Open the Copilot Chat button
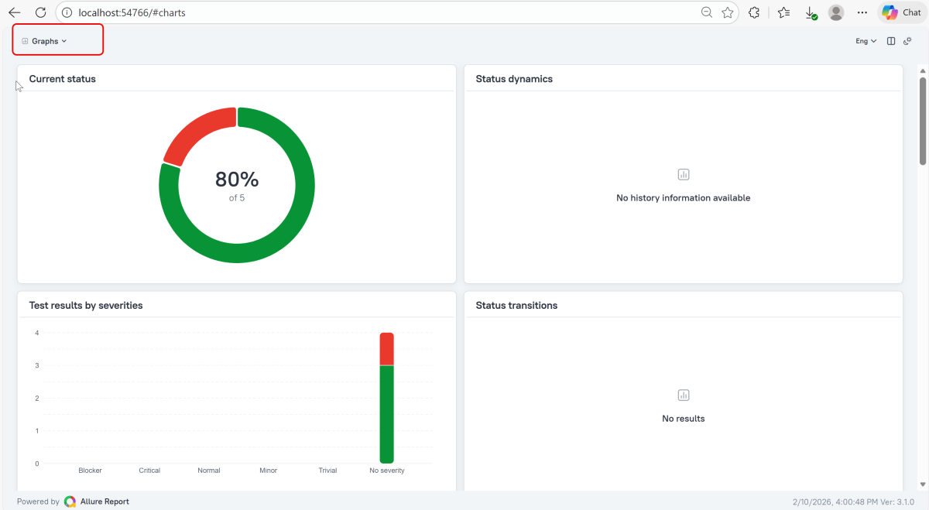The height and width of the screenshot is (510, 929). 901,12
